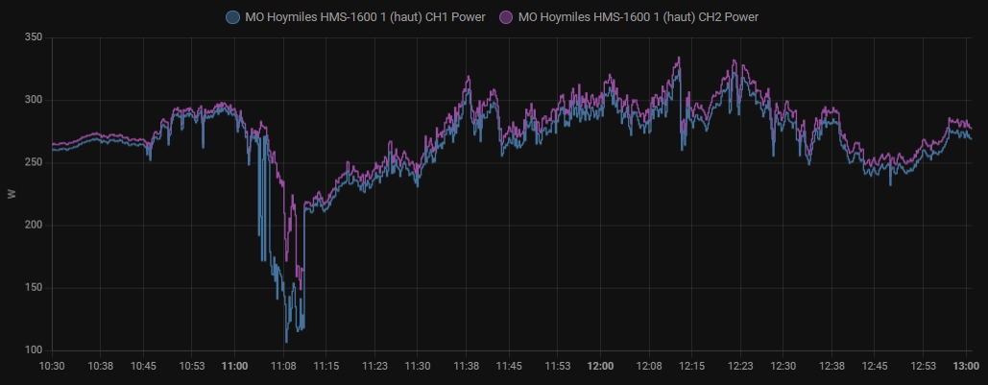Toggle CH1 Power series via blue legend circle

tap(232, 16)
